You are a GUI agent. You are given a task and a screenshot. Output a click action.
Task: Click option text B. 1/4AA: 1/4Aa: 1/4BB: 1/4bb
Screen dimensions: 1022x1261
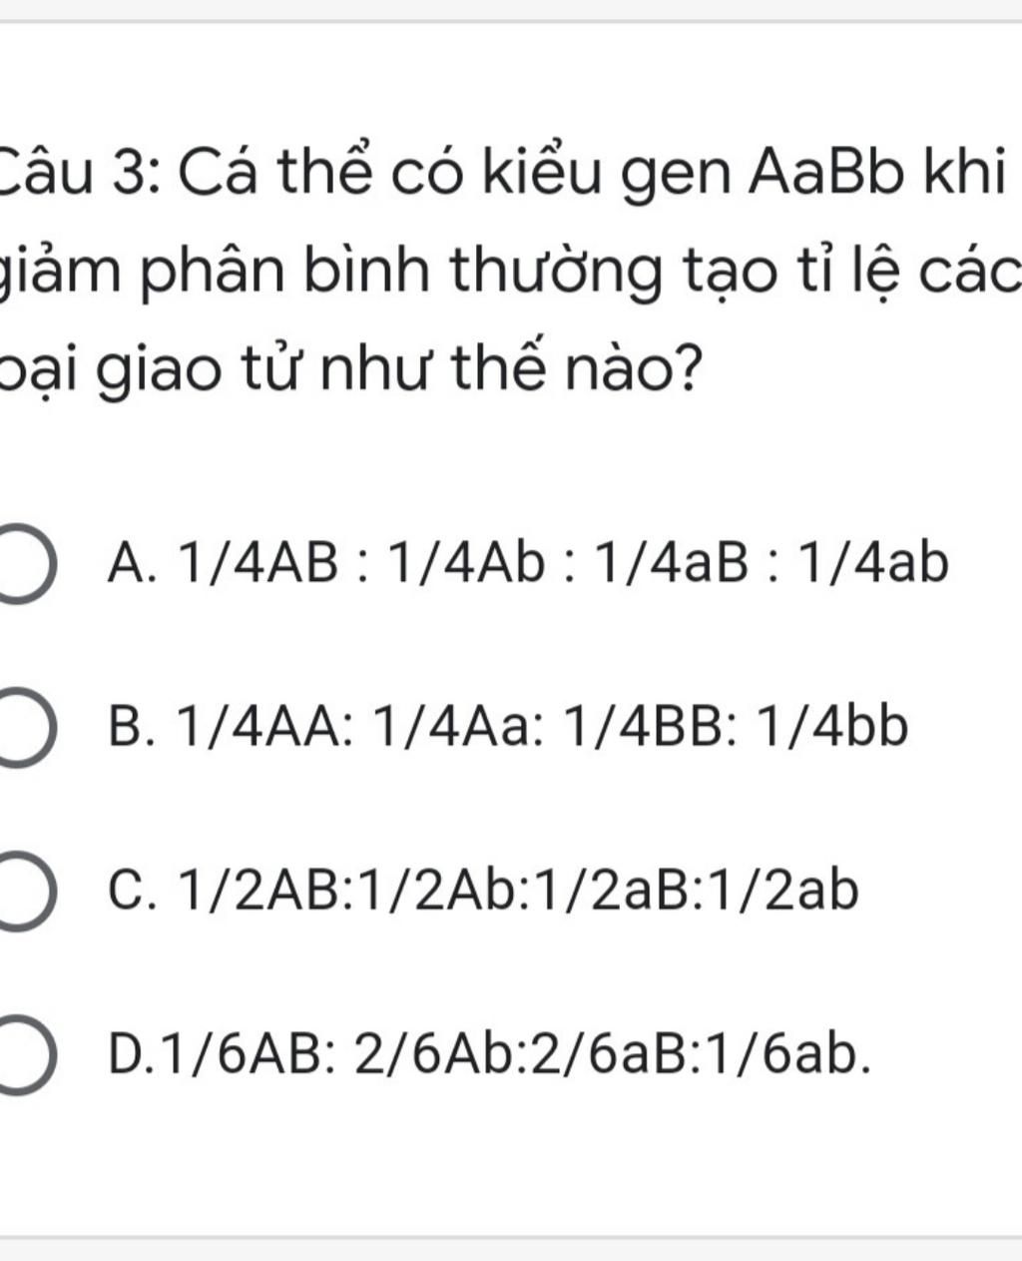509,728
